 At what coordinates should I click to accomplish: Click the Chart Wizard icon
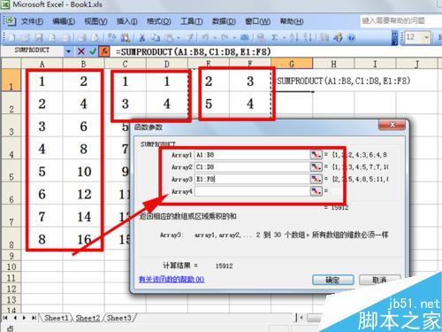324,38
